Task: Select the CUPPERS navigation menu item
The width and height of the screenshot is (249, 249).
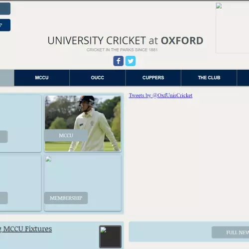Action: click(153, 78)
